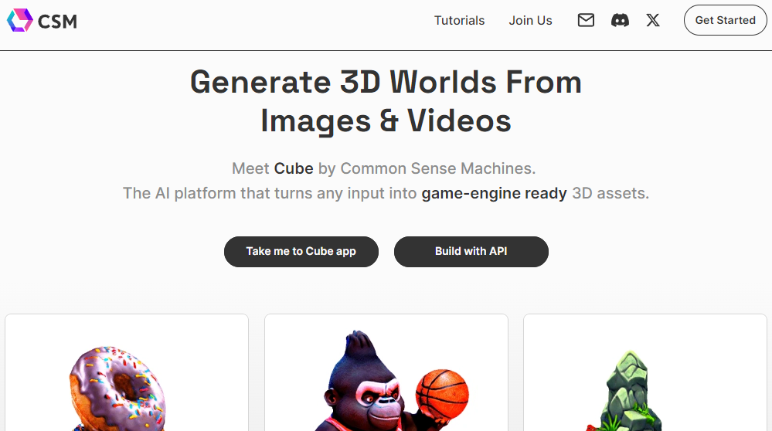772x431 pixels.
Task: Click the email envelope icon
Action: point(586,21)
